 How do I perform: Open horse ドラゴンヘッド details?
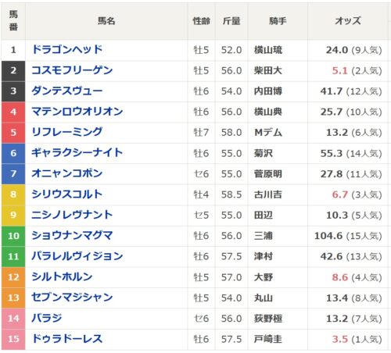(67, 49)
